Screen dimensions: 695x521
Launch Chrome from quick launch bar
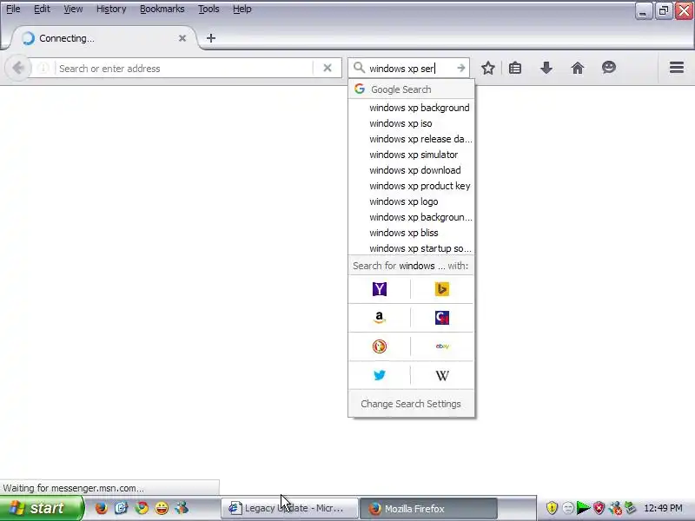[142, 508]
